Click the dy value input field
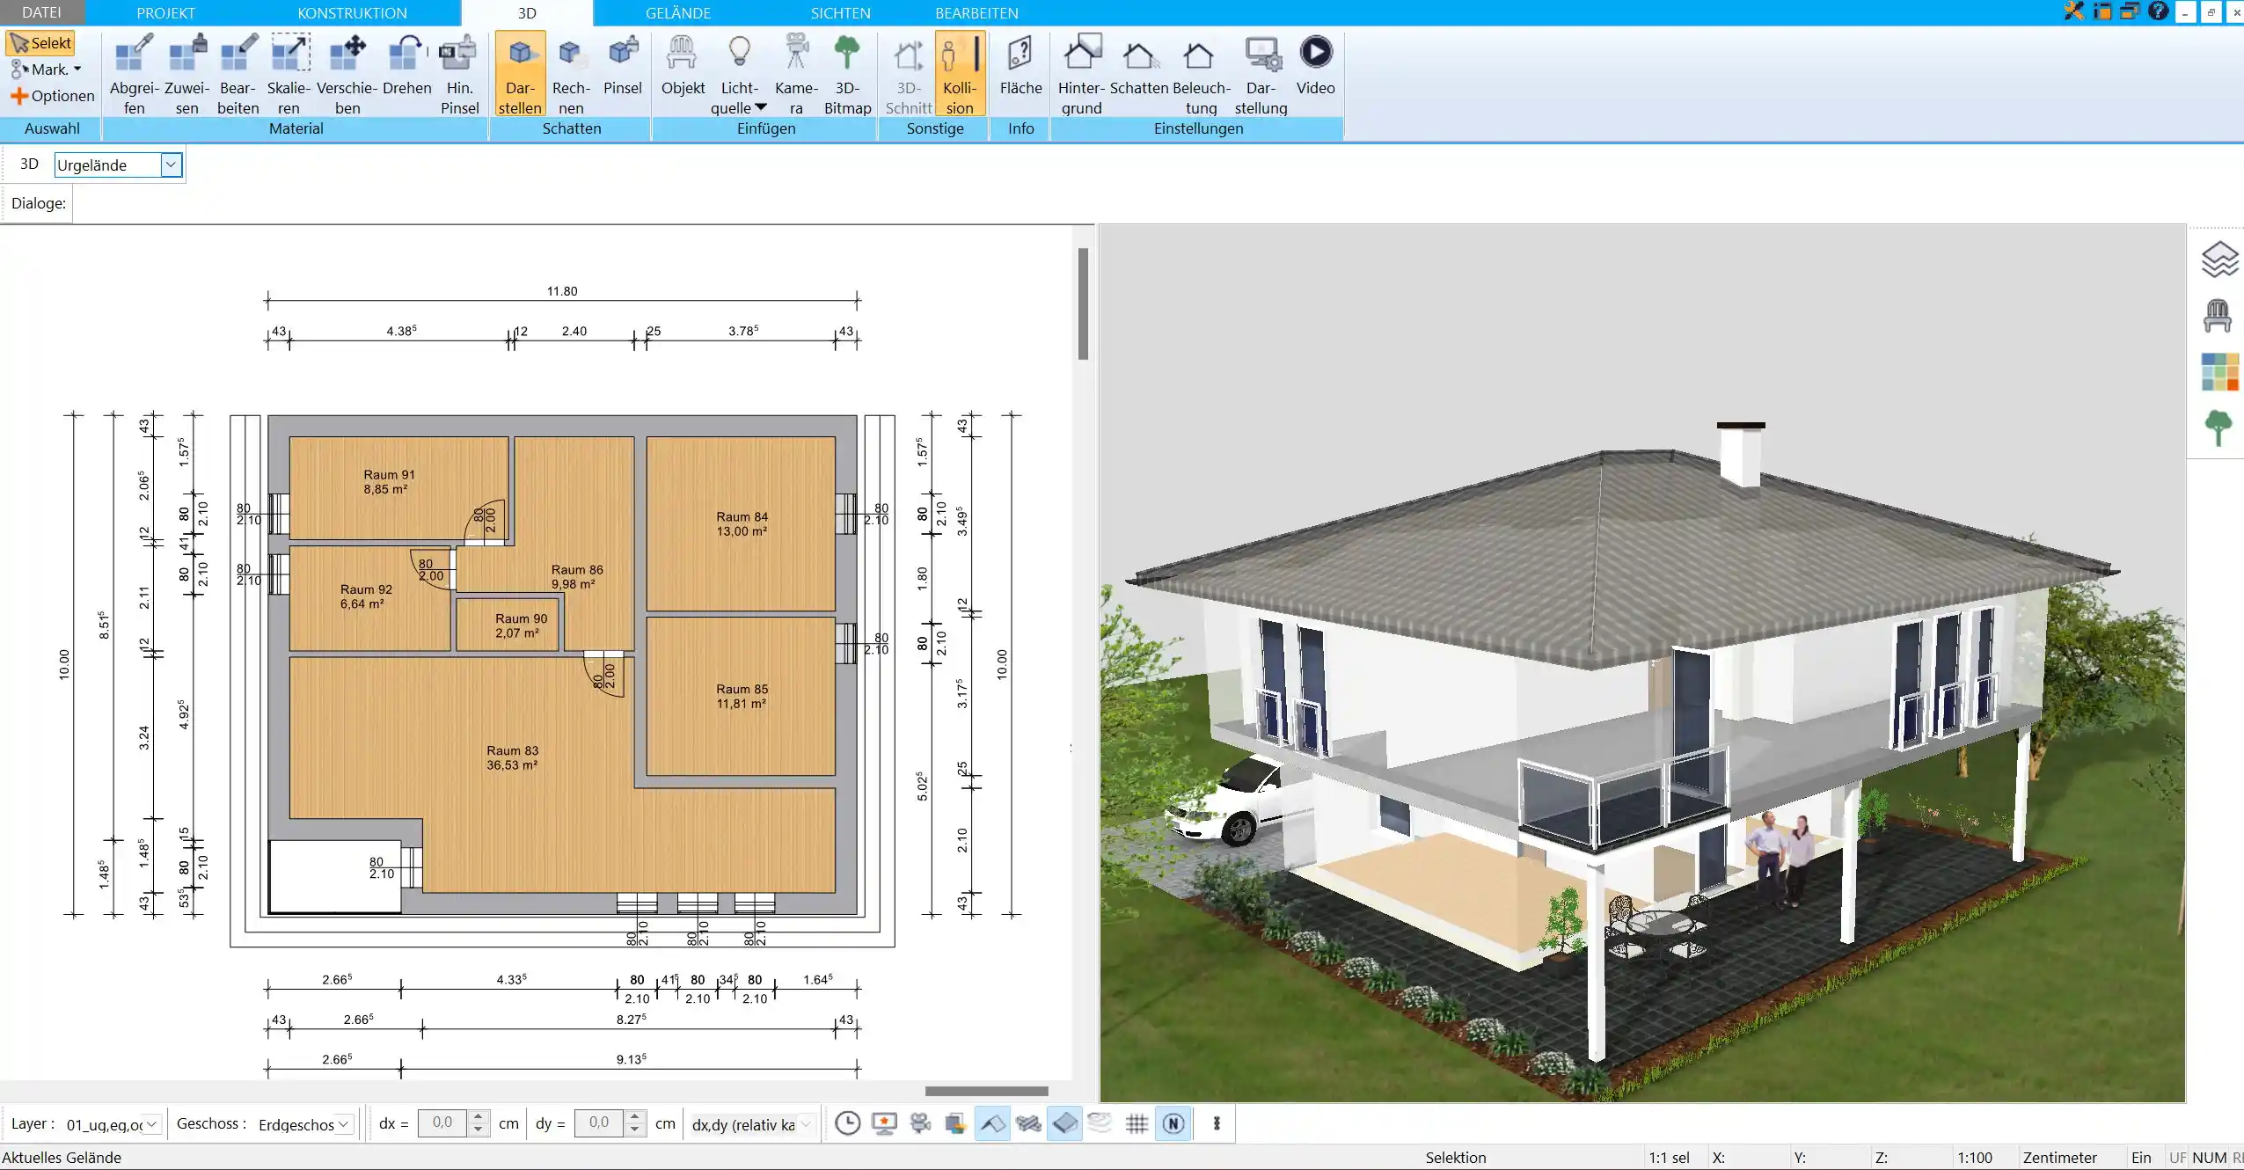 [x=599, y=1123]
